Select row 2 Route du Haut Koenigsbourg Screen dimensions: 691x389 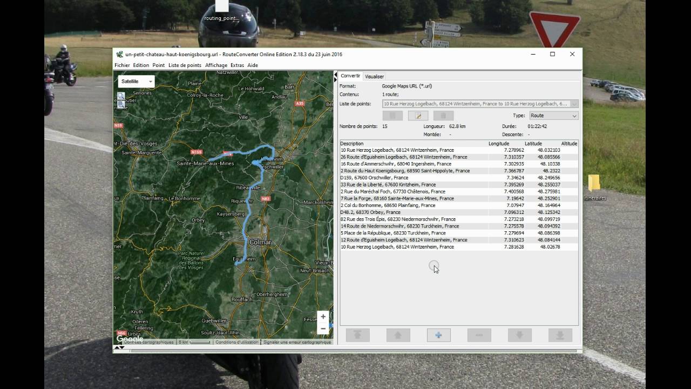coord(459,171)
